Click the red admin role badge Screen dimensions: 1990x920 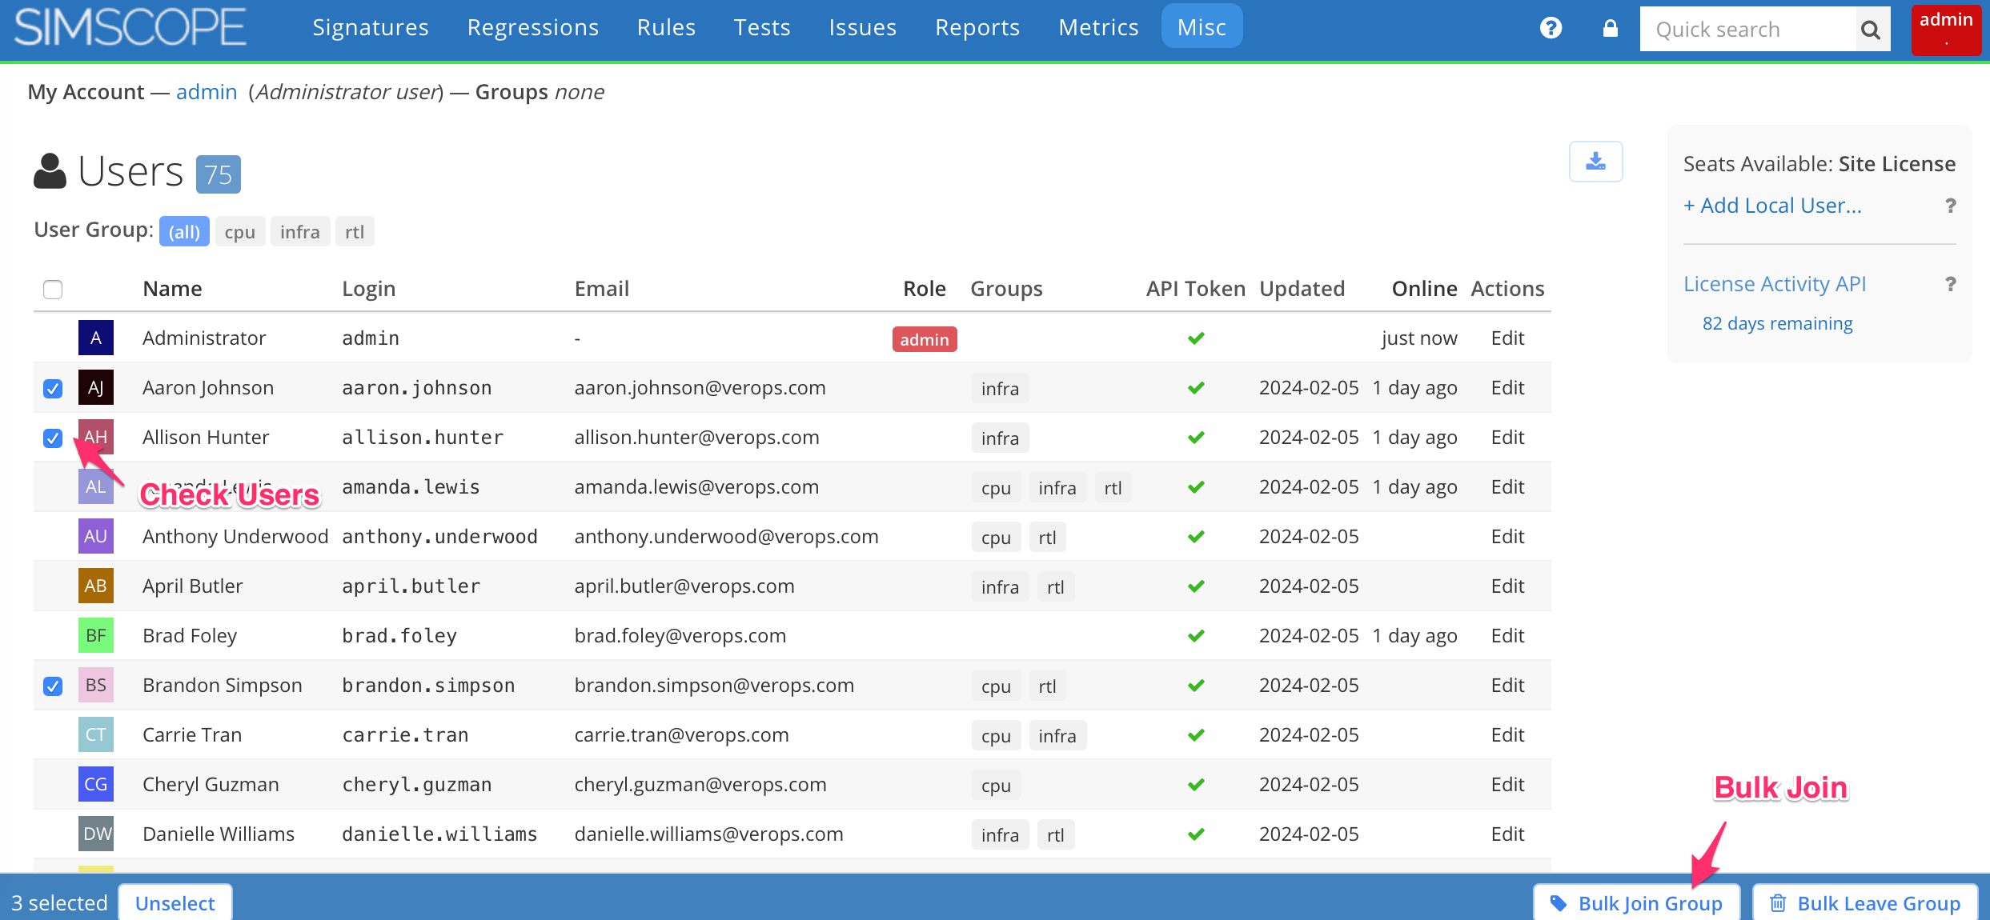[x=925, y=339]
